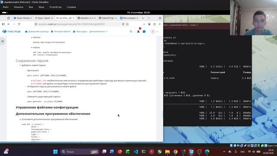Image resolution: width=277 pixels, height=156 pixels.
Task: Click the ТУИС РУДН logo
Action: [x=12, y=32]
